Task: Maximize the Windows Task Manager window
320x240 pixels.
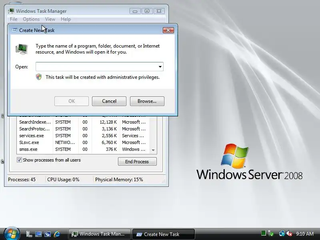Action: coord(147,11)
